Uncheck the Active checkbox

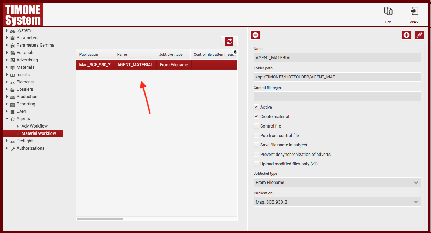tap(256, 107)
